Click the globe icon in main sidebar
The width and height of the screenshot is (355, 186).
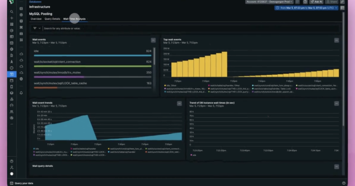[12, 49]
